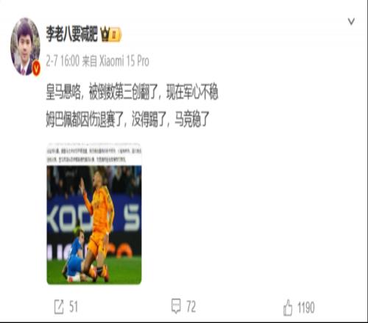Open the post options chevron menu
This screenshot has width=368, height=323.
coord(351,22)
